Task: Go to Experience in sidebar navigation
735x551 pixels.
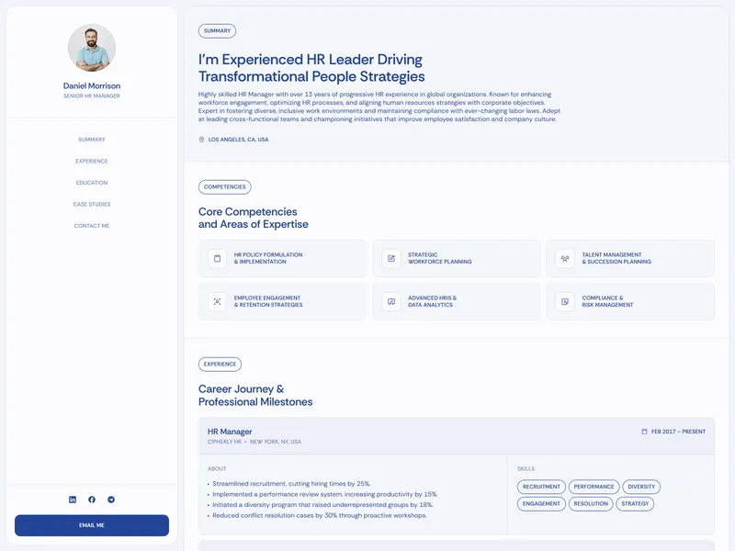Action: pos(92,162)
